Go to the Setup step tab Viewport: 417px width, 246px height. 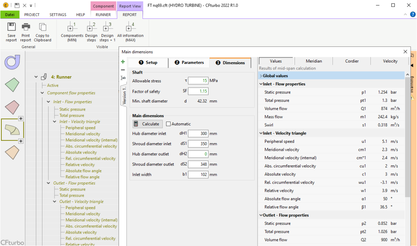148,63
